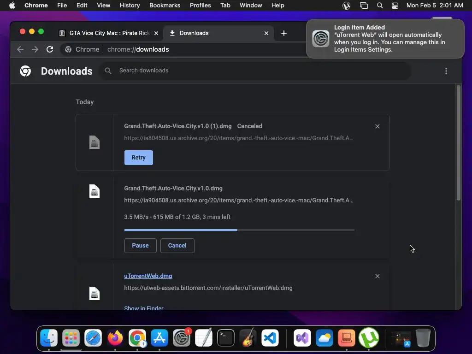Click the utweb-assets.bittorrent.com installer URL
The width and height of the screenshot is (472, 354).
[208, 288]
